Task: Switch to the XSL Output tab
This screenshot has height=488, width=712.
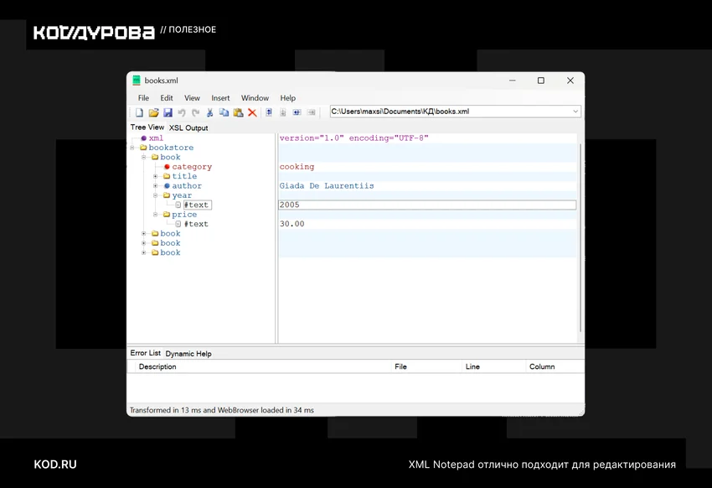Action: tap(188, 128)
